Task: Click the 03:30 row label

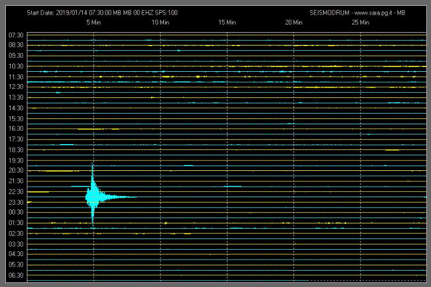Action: point(16,244)
